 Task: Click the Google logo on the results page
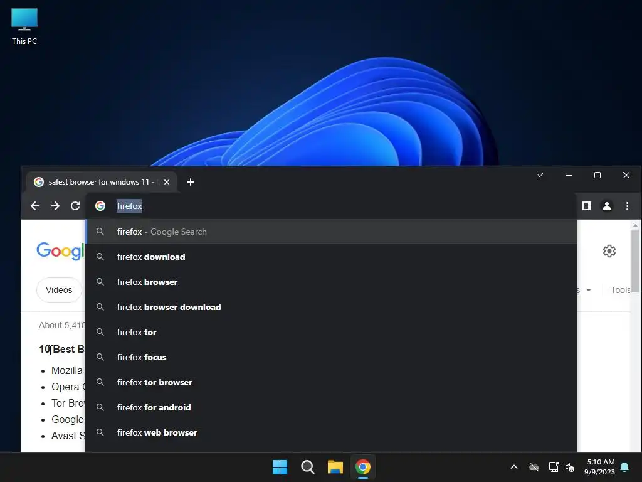(61, 251)
